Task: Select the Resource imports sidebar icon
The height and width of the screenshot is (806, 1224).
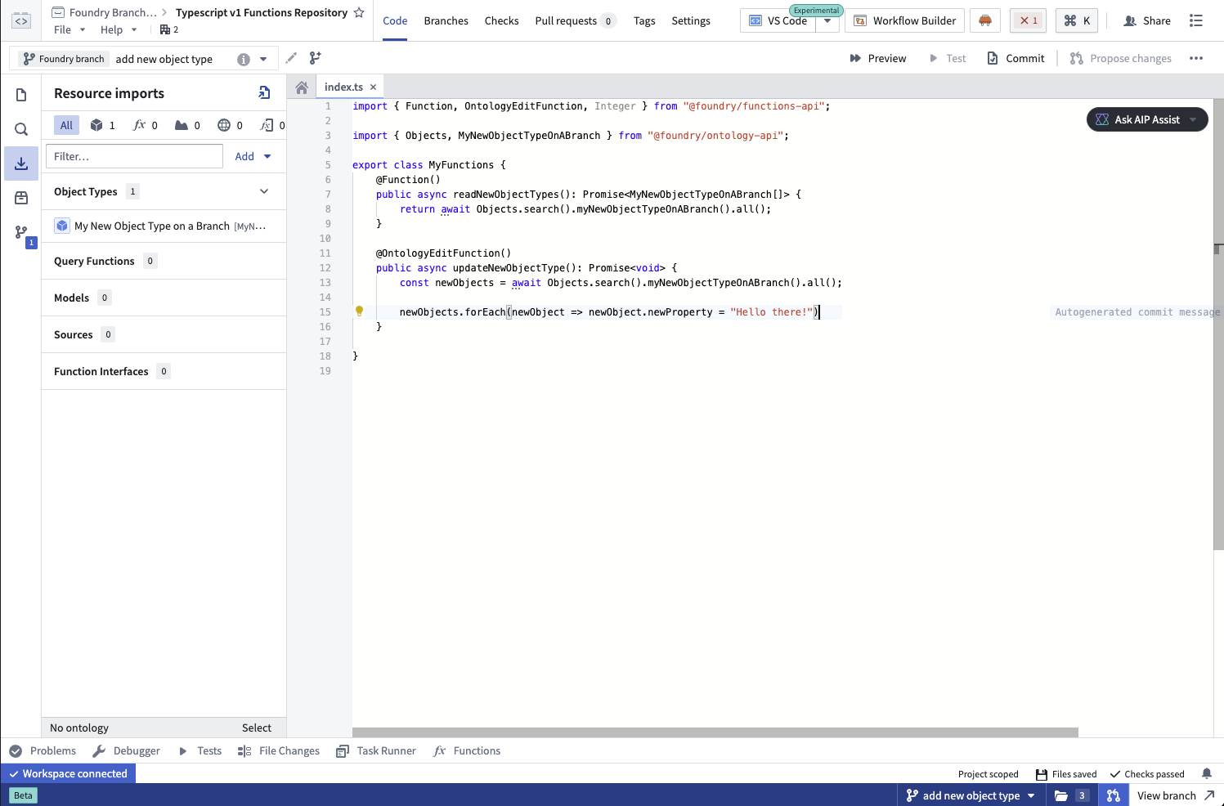Action: click(20, 163)
